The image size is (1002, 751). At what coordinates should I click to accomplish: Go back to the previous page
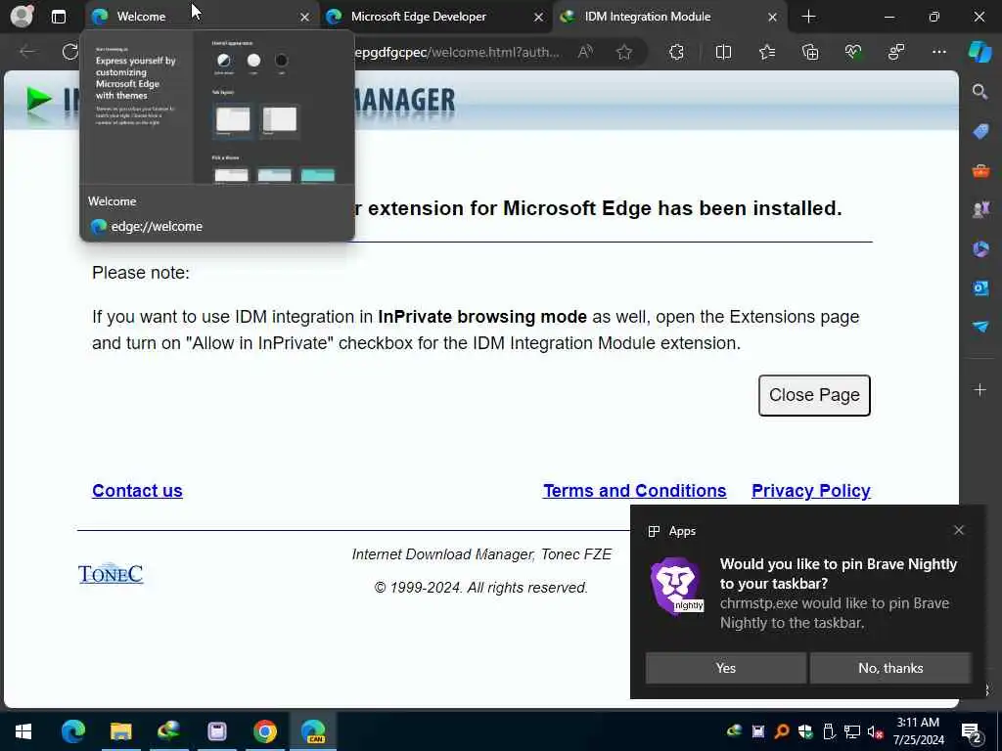coord(26,52)
